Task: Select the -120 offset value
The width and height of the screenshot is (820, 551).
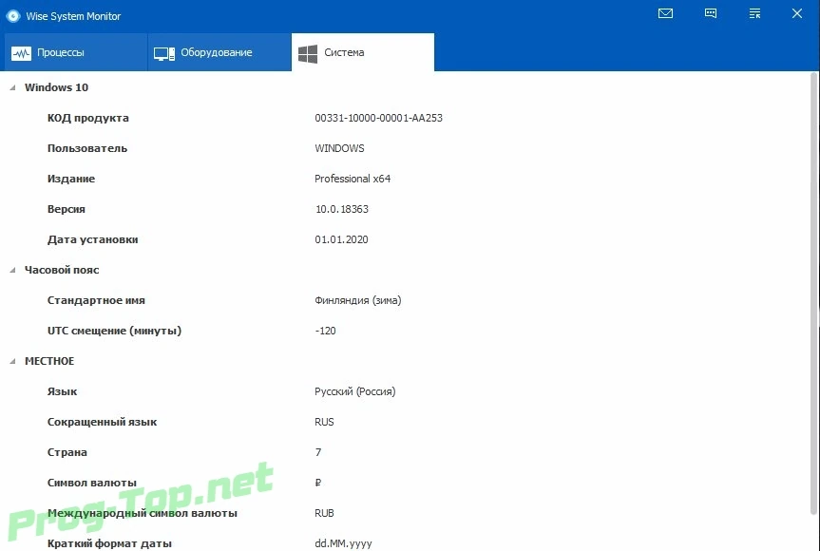Action: click(325, 331)
